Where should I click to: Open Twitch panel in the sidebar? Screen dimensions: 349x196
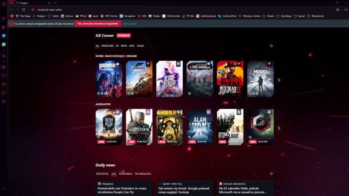[4, 27]
